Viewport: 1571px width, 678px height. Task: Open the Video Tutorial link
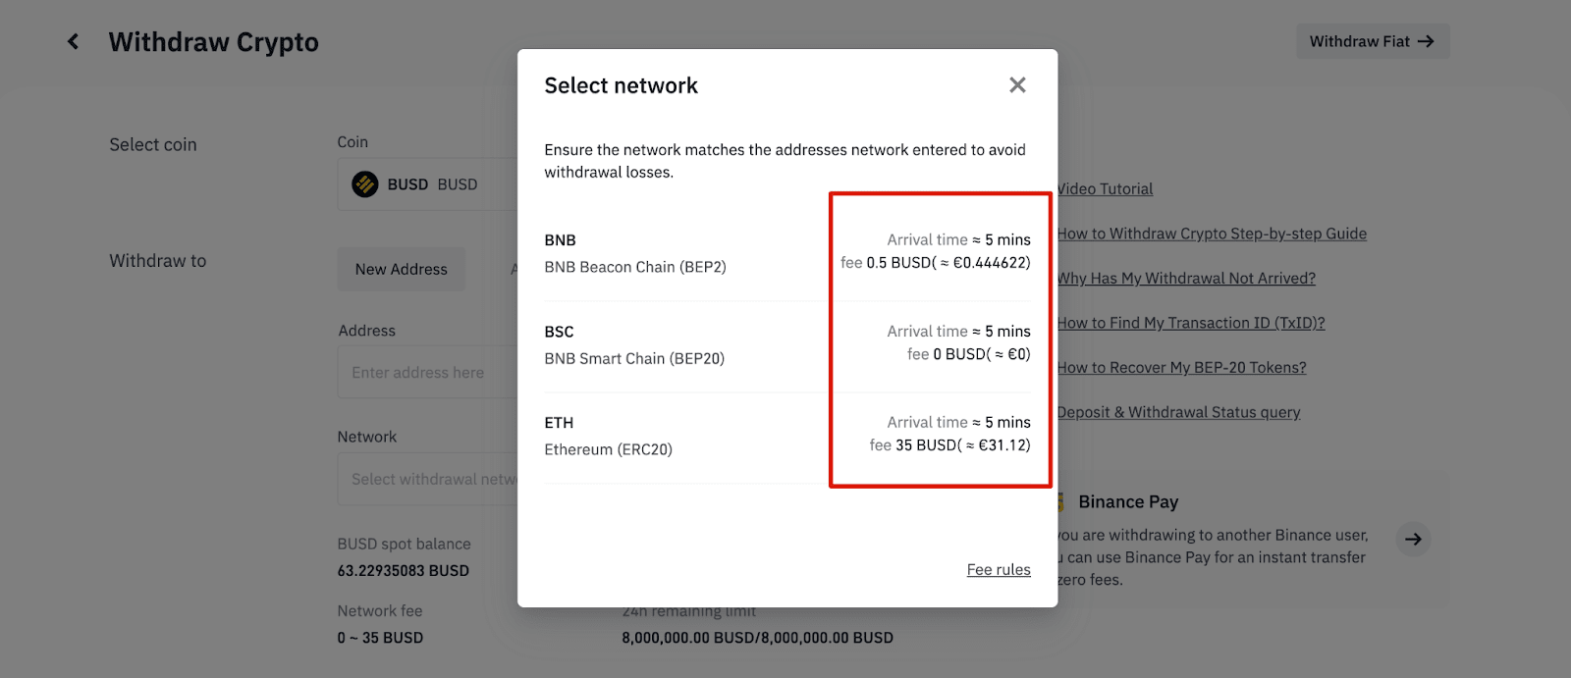(1106, 189)
